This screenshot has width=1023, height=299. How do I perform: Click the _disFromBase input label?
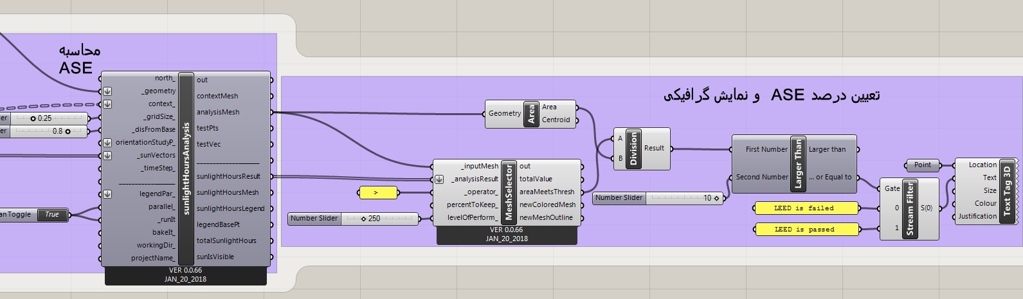(x=154, y=130)
